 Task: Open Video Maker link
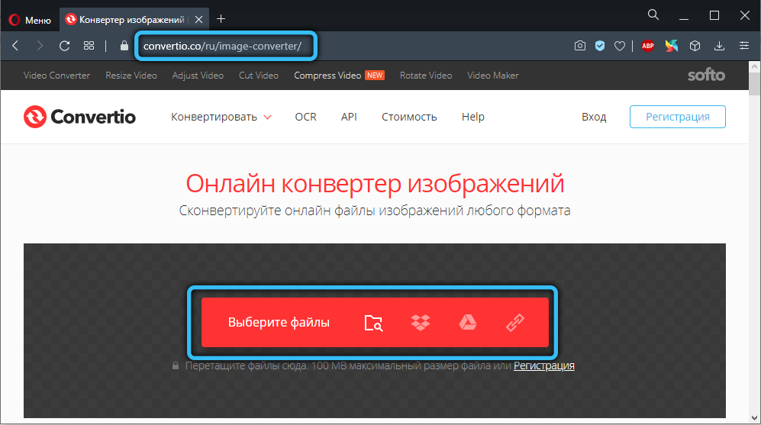tap(492, 76)
